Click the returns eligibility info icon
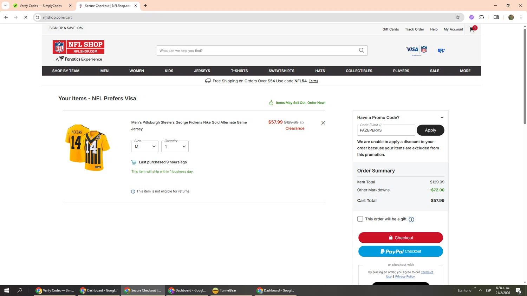The width and height of the screenshot is (527, 296). click(133, 191)
